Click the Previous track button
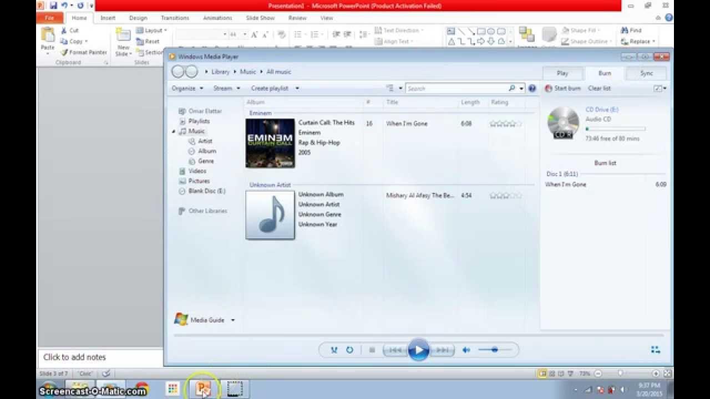 (x=395, y=350)
